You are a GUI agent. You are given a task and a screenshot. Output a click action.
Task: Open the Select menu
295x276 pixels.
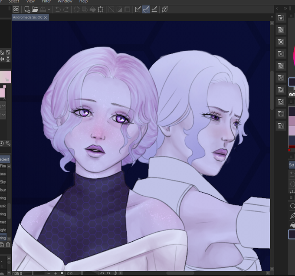[x=14, y=1]
